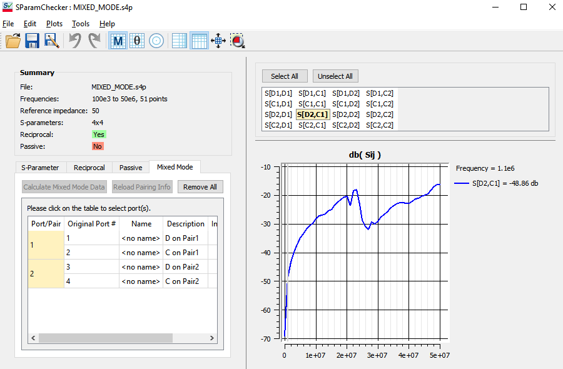Toggle the S[D2,C1] parameter selection
The width and height of the screenshot is (563, 369).
tap(312, 114)
